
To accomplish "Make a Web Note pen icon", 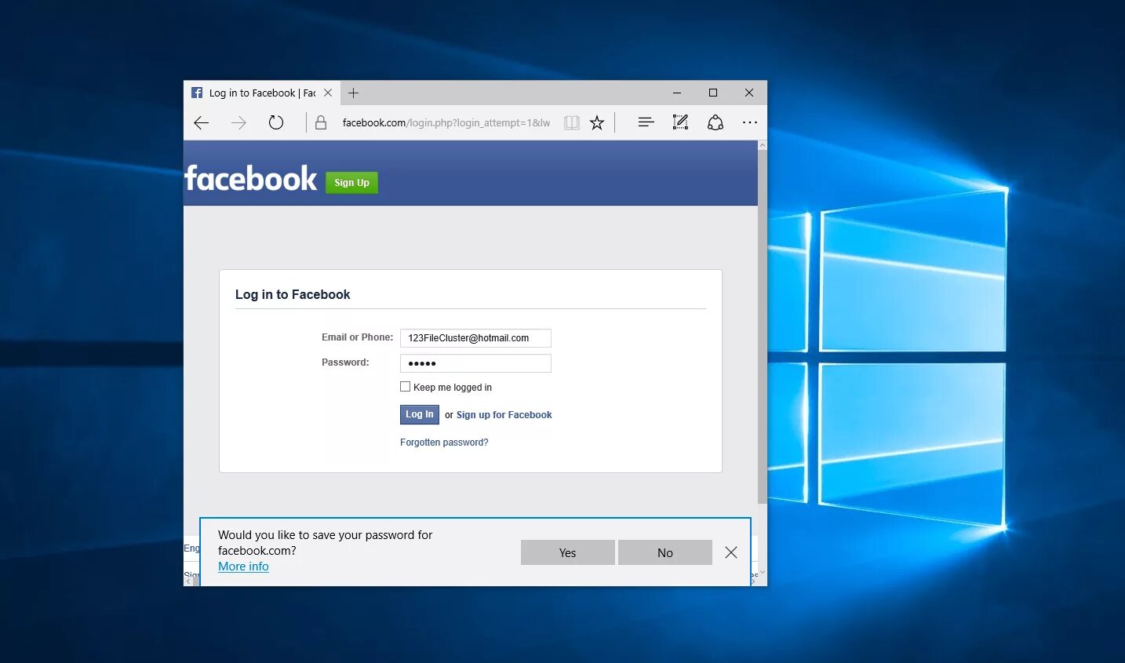I will point(681,122).
